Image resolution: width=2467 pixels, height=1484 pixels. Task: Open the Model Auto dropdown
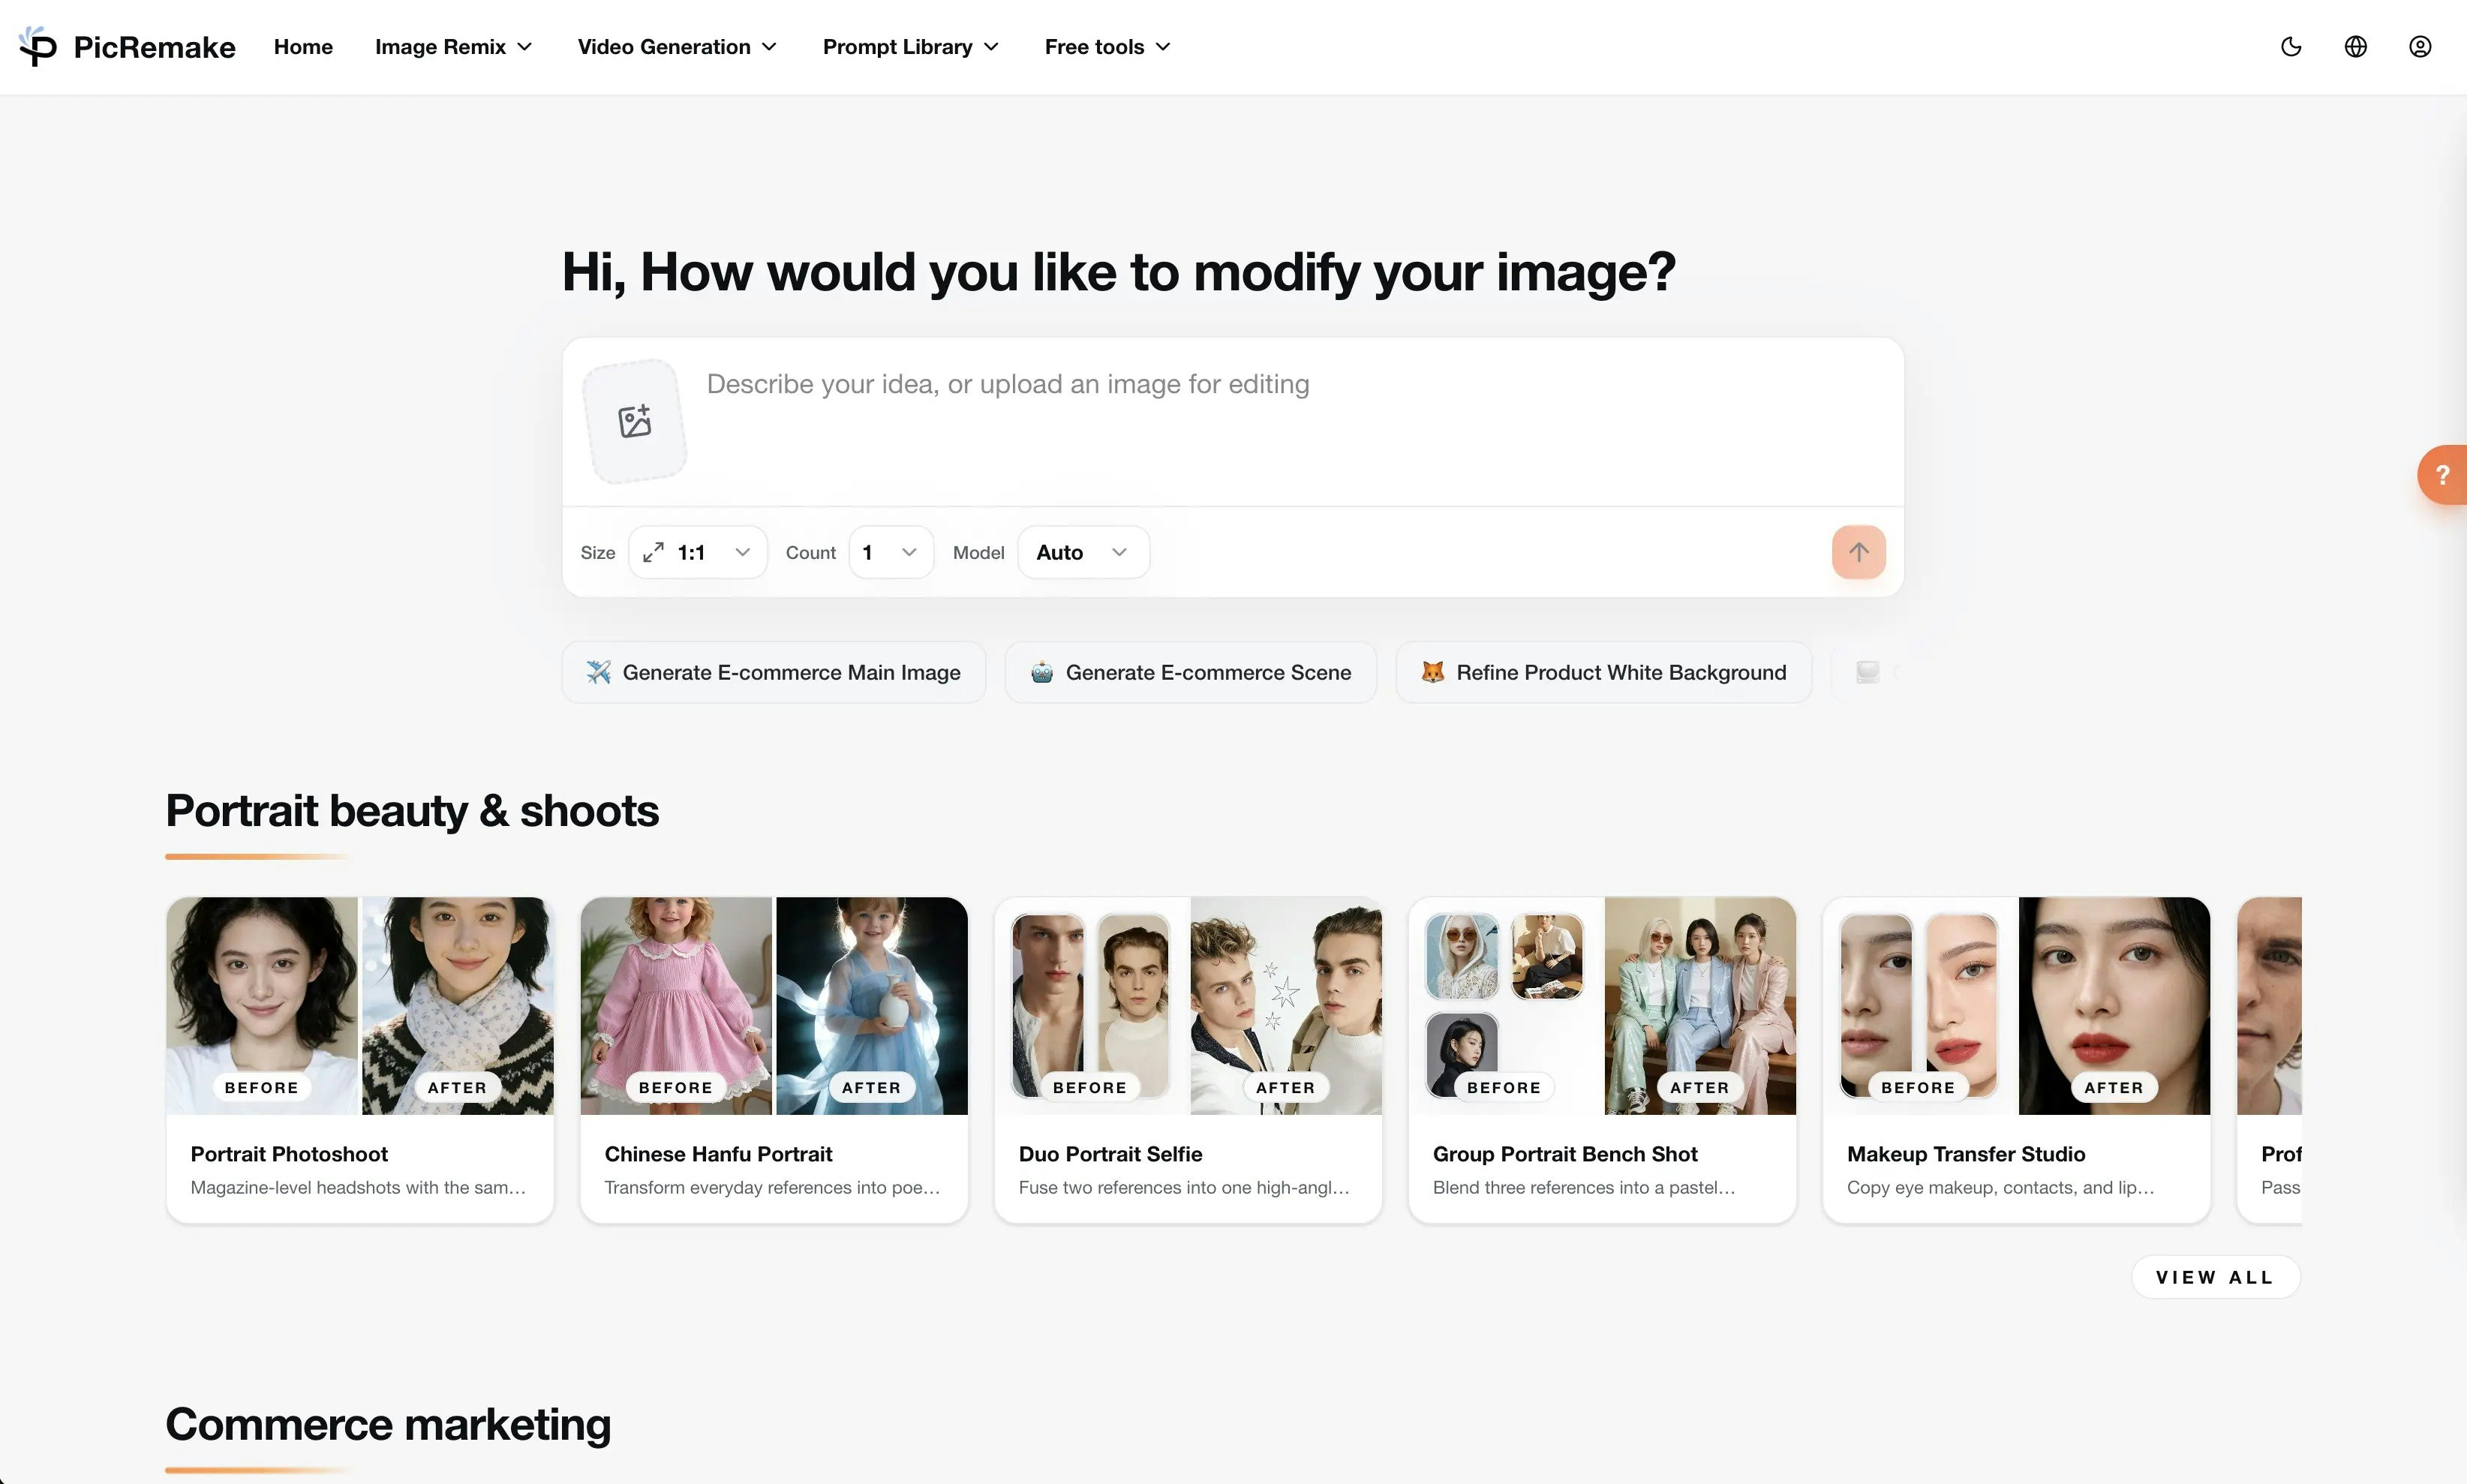tap(1082, 552)
